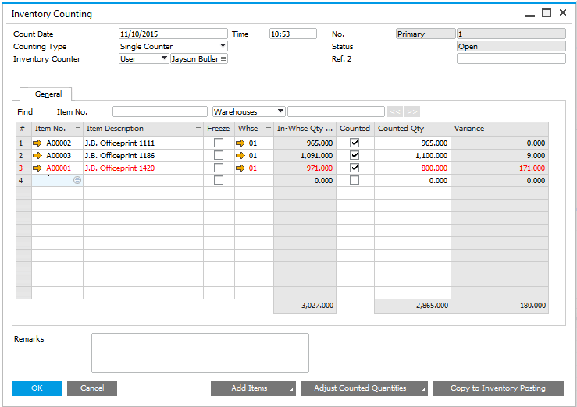Click the choose-from-list icon in row 4

pos(77,180)
